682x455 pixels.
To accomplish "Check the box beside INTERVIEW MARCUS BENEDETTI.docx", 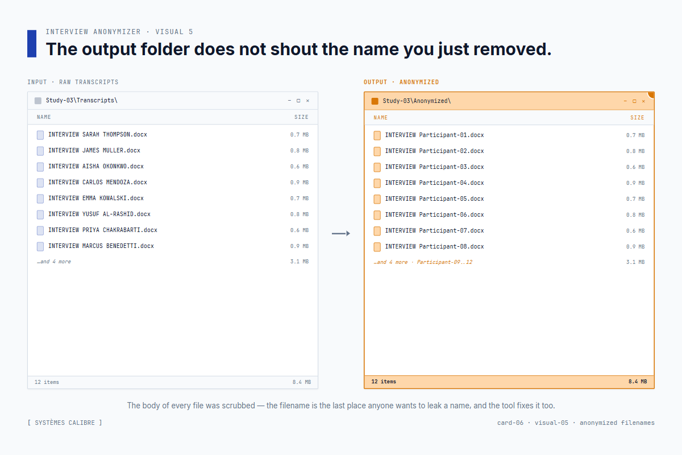I will click(x=40, y=246).
